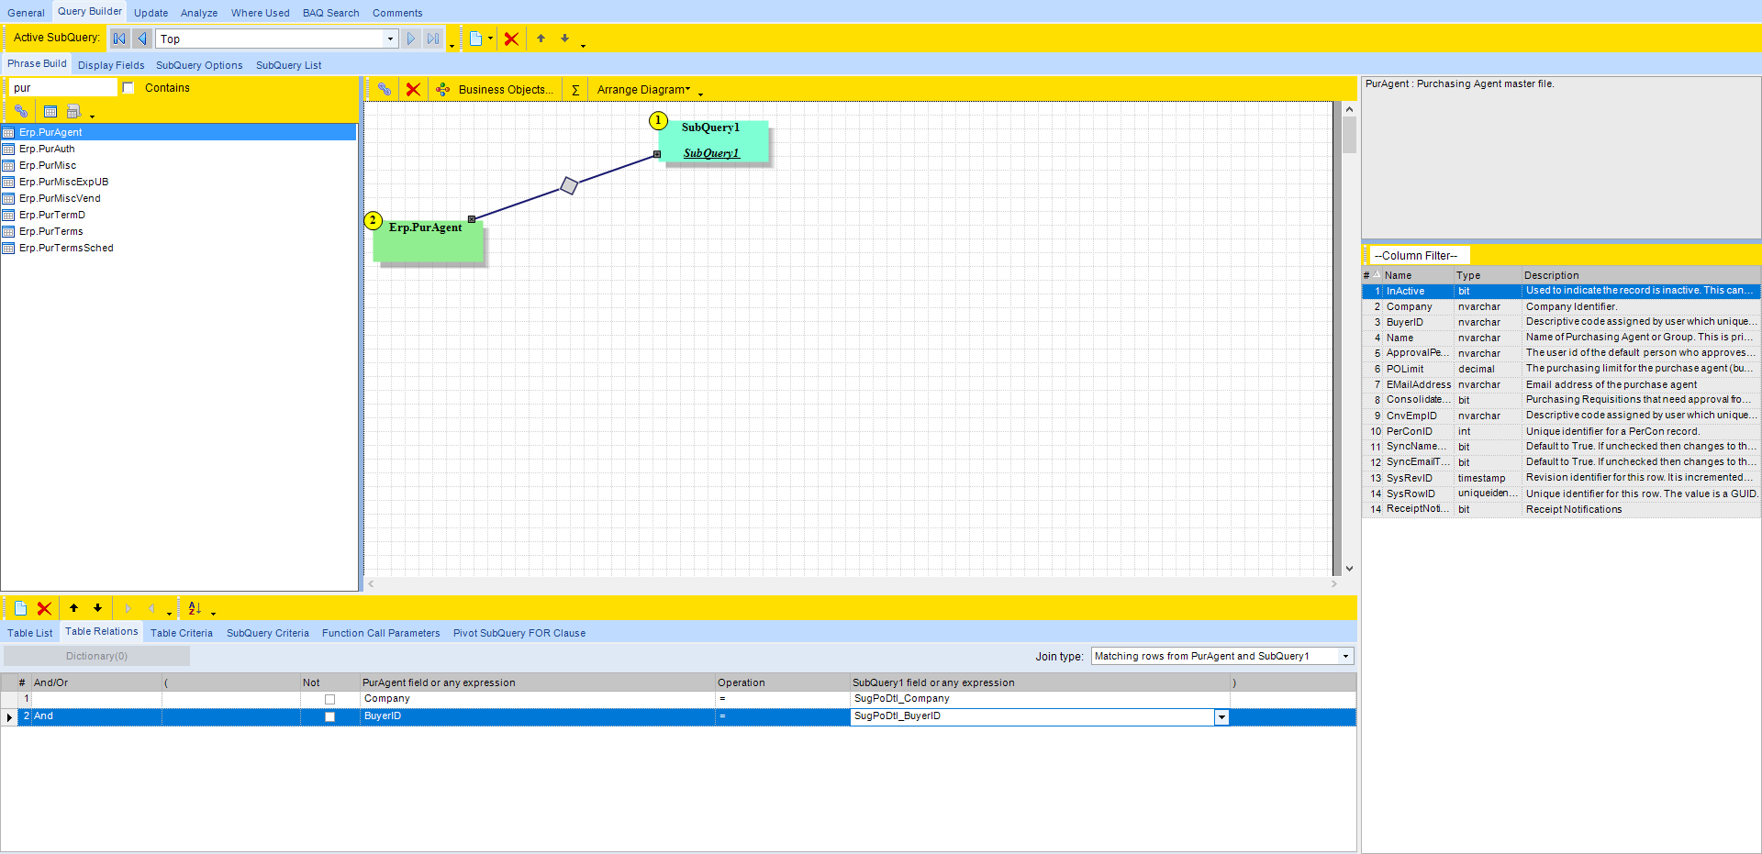Viewport: 1762px width, 854px height.
Task: Expand the arrow beside the new subquery icon
Action: pos(491,39)
